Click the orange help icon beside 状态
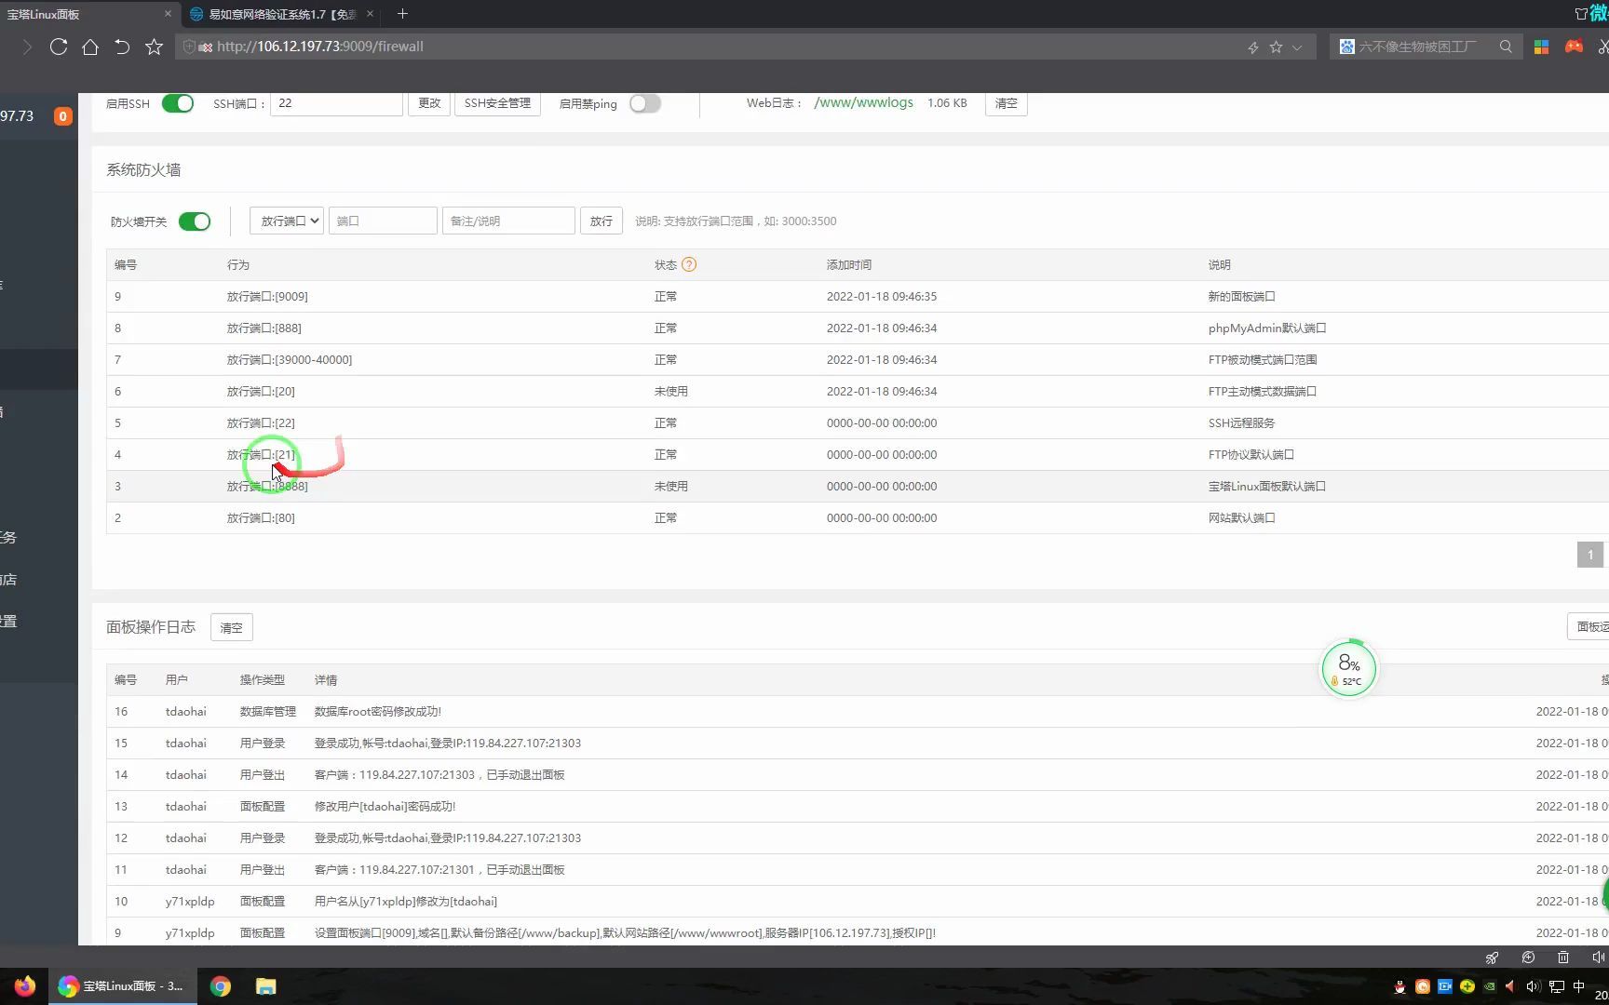Viewport: 1609px width, 1005px height. (689, 264)
